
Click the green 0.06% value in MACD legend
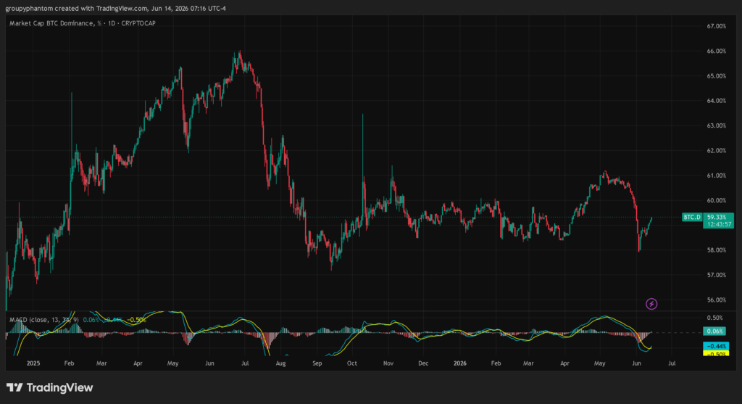91,320
